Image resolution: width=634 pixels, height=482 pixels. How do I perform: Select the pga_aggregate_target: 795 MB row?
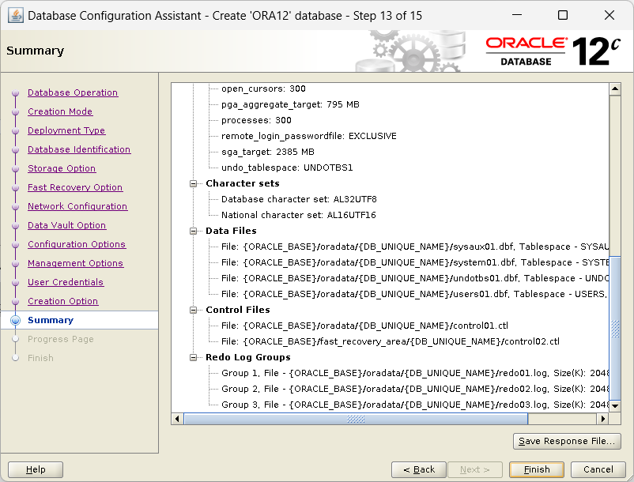pos(290,104)
